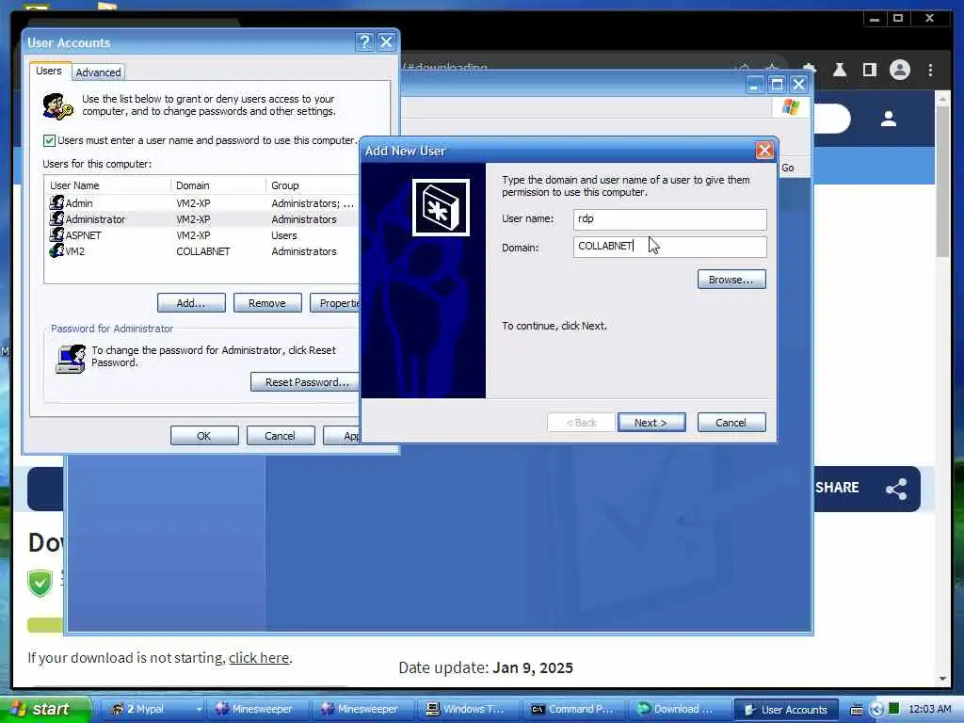
Task: Click Reset Password button
Action: pyautogui.click(x=306, y=382)
